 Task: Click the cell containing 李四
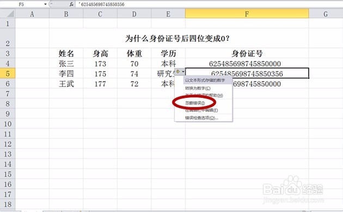(66, 73)
